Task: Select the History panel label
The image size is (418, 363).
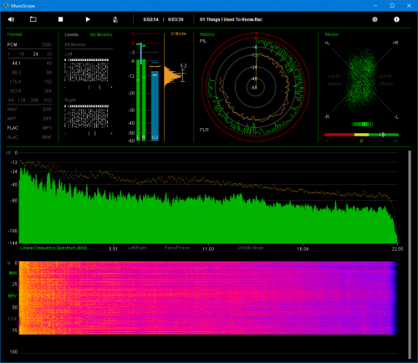Action: point(207,34)
